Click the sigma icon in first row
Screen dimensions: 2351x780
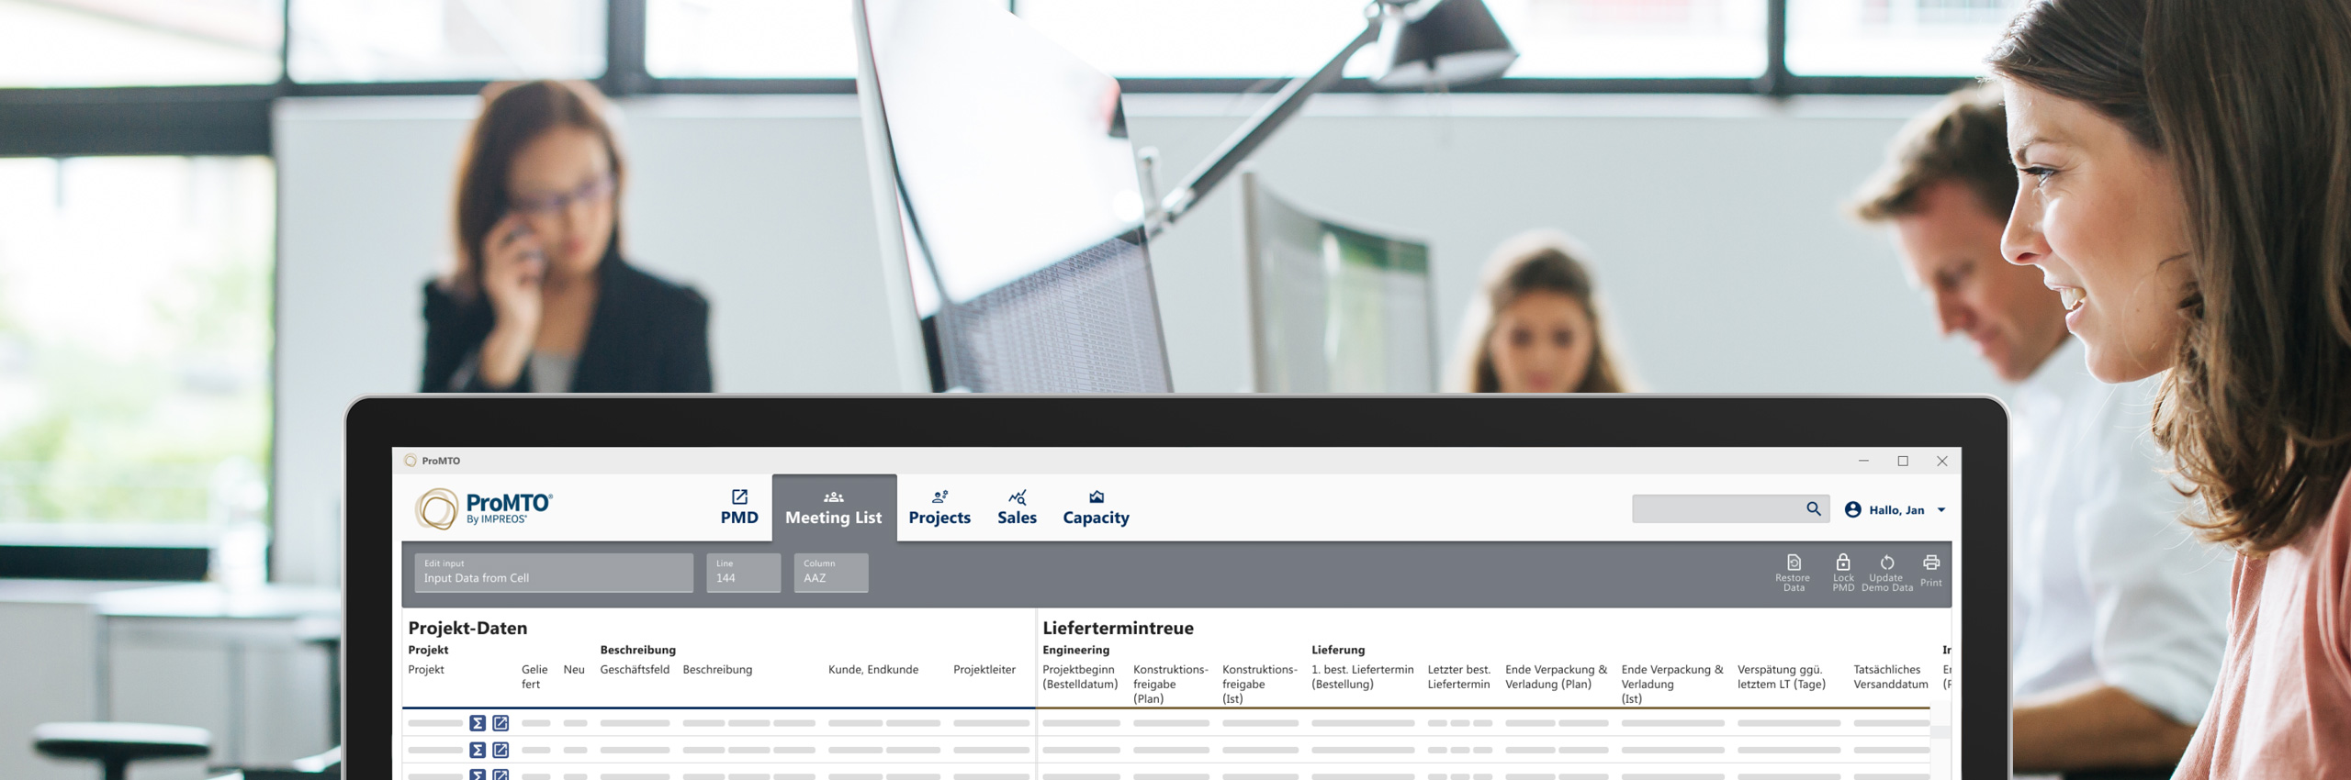pyautogui.click(x=478, y=723)
